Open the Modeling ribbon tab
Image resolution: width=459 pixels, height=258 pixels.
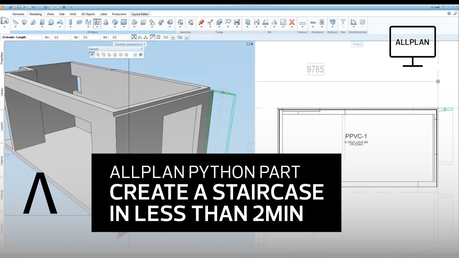point(36,14)
